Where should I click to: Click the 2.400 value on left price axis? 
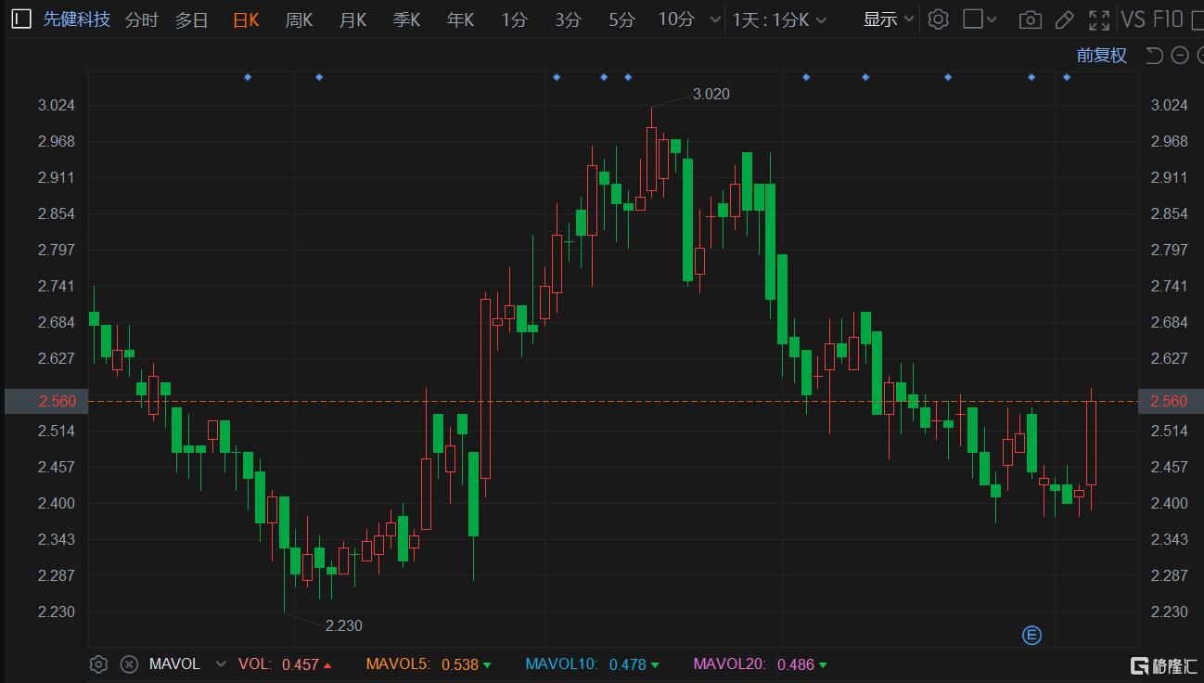pos(56,503)
